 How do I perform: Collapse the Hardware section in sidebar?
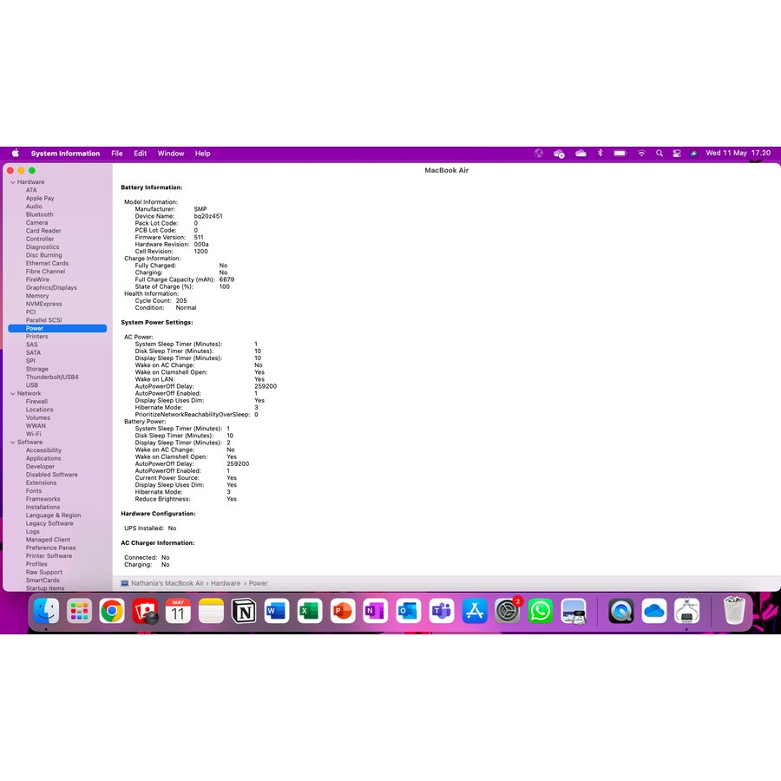[12, 182]
